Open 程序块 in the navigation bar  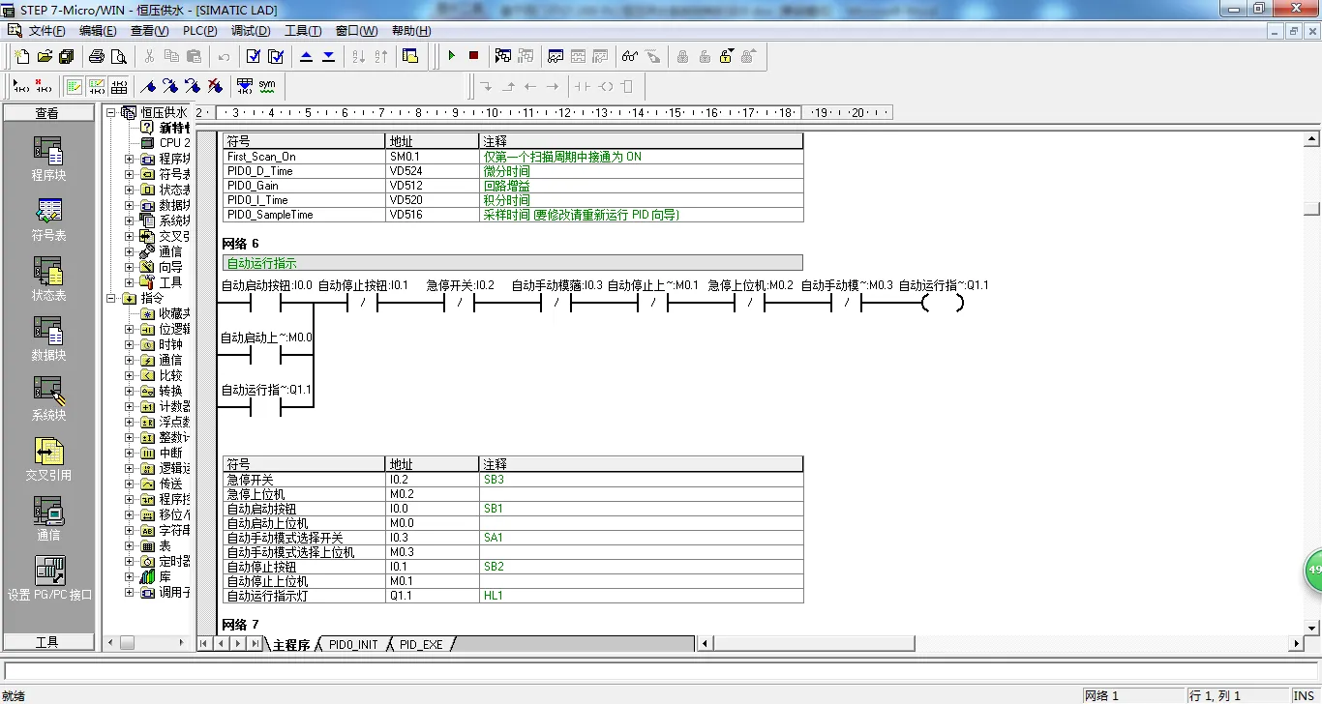coord(48,160)
